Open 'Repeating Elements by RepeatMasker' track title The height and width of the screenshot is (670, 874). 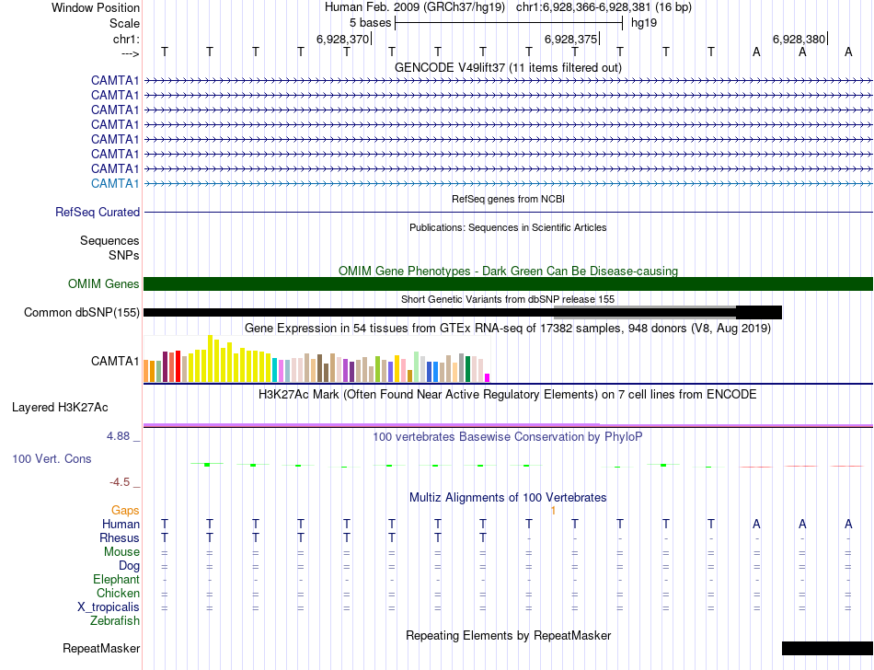pyautogui.click(x=508, y=635)
